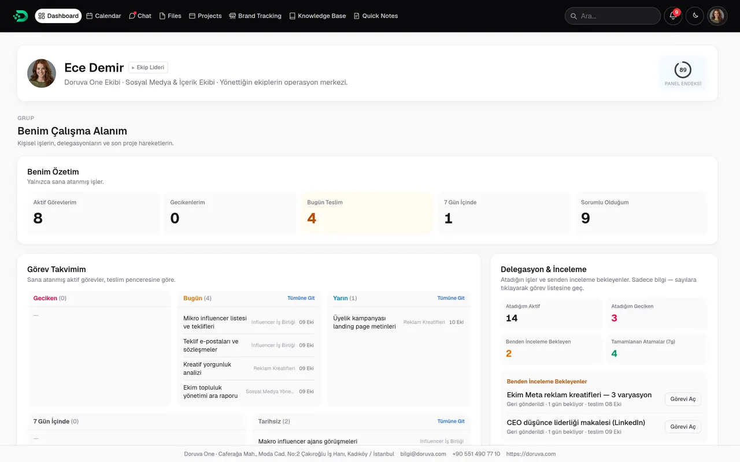Click the Doruva logo icon
Screen dimensions: 740x462
20,16
